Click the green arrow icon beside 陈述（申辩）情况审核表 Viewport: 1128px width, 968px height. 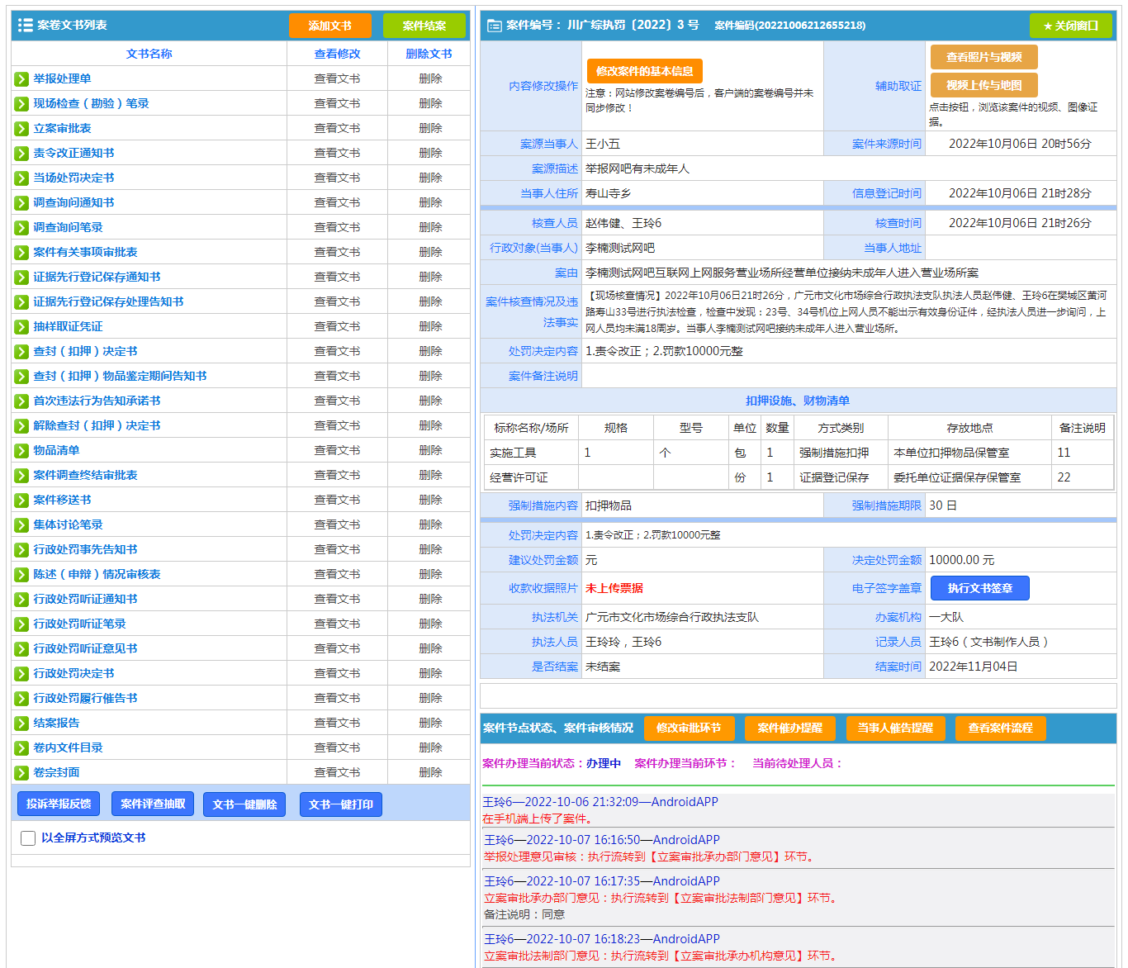tap(21, 575)
